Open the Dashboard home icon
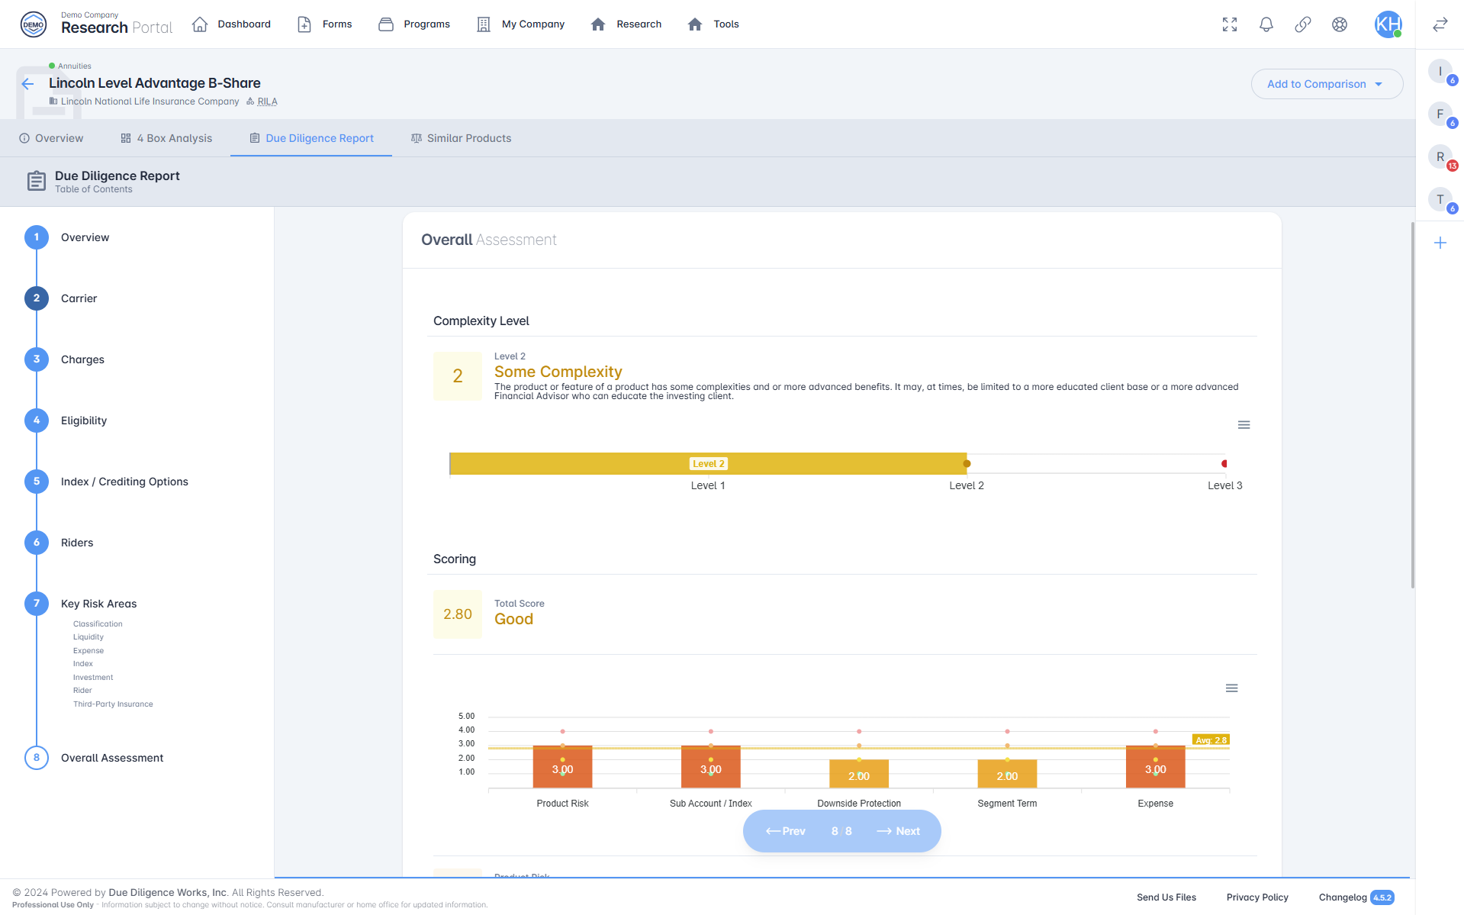Screen dimensions: 1464x915 coord(200,24)
